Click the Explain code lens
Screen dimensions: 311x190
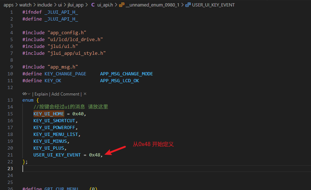41,94
